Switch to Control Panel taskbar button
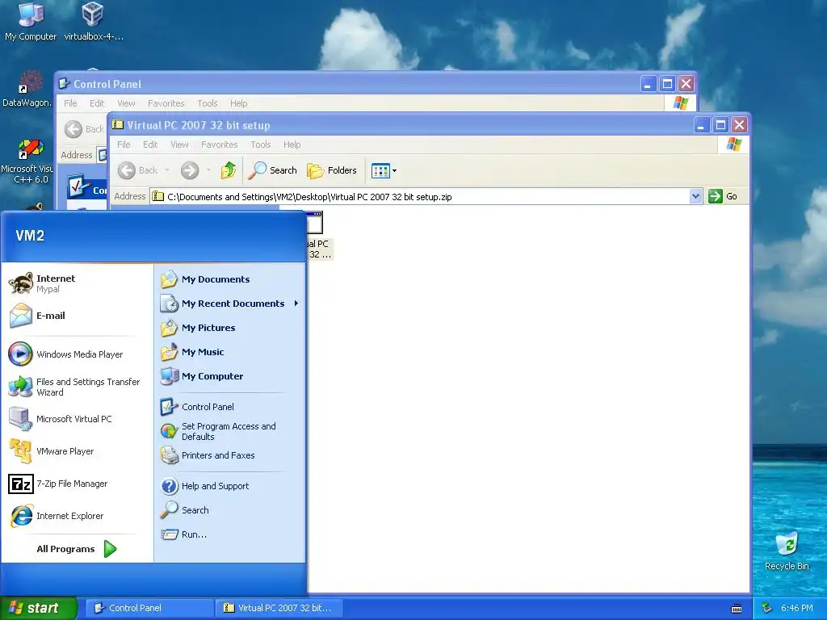This screenshot has width=827, height=620. pos(149,608)
